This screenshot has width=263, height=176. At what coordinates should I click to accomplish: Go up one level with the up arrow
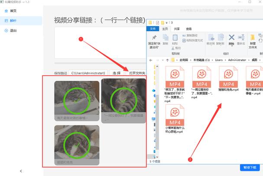(x=167, y=60)
